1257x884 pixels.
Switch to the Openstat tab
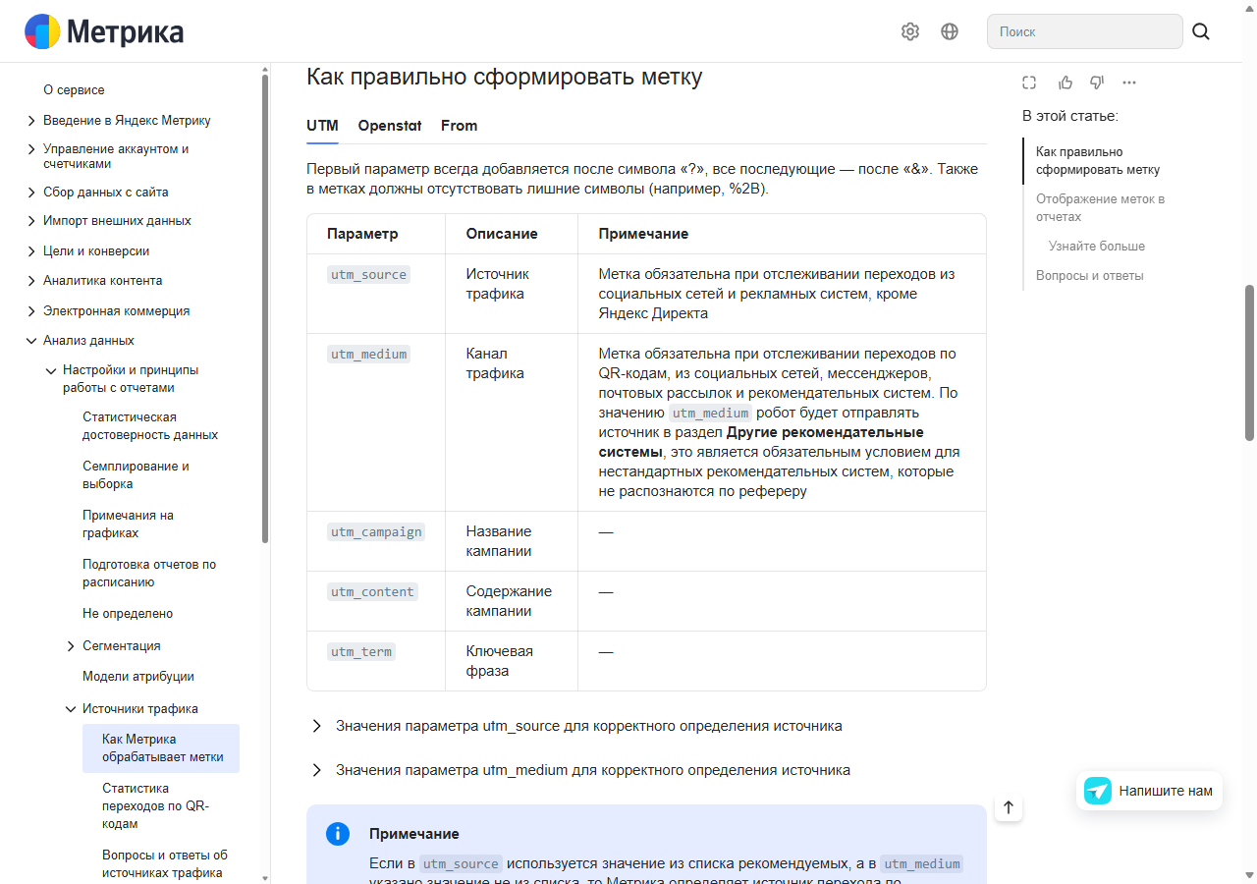tap(390, 126)
